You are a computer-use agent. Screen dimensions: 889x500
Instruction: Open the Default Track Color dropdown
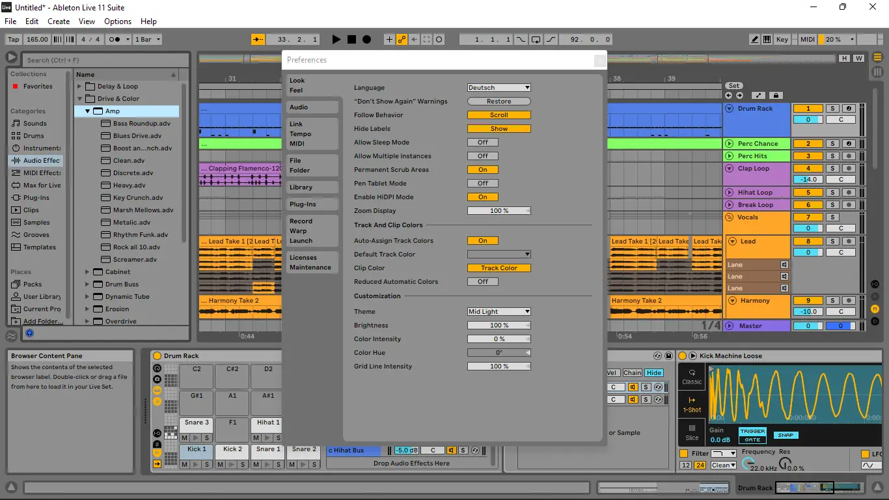499,255
